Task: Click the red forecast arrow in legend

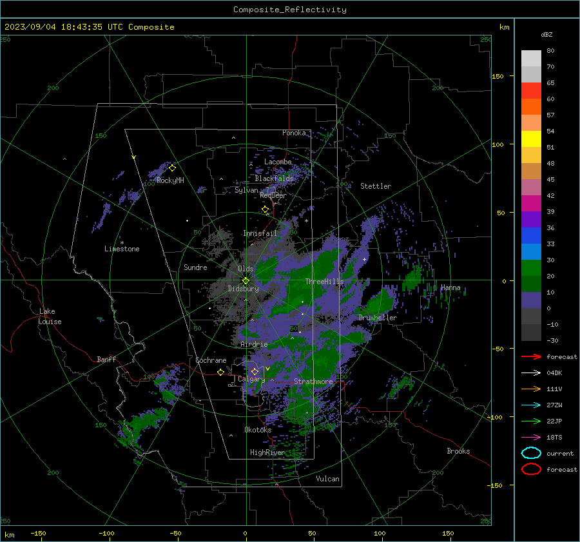Action: (x=531, y=356)
